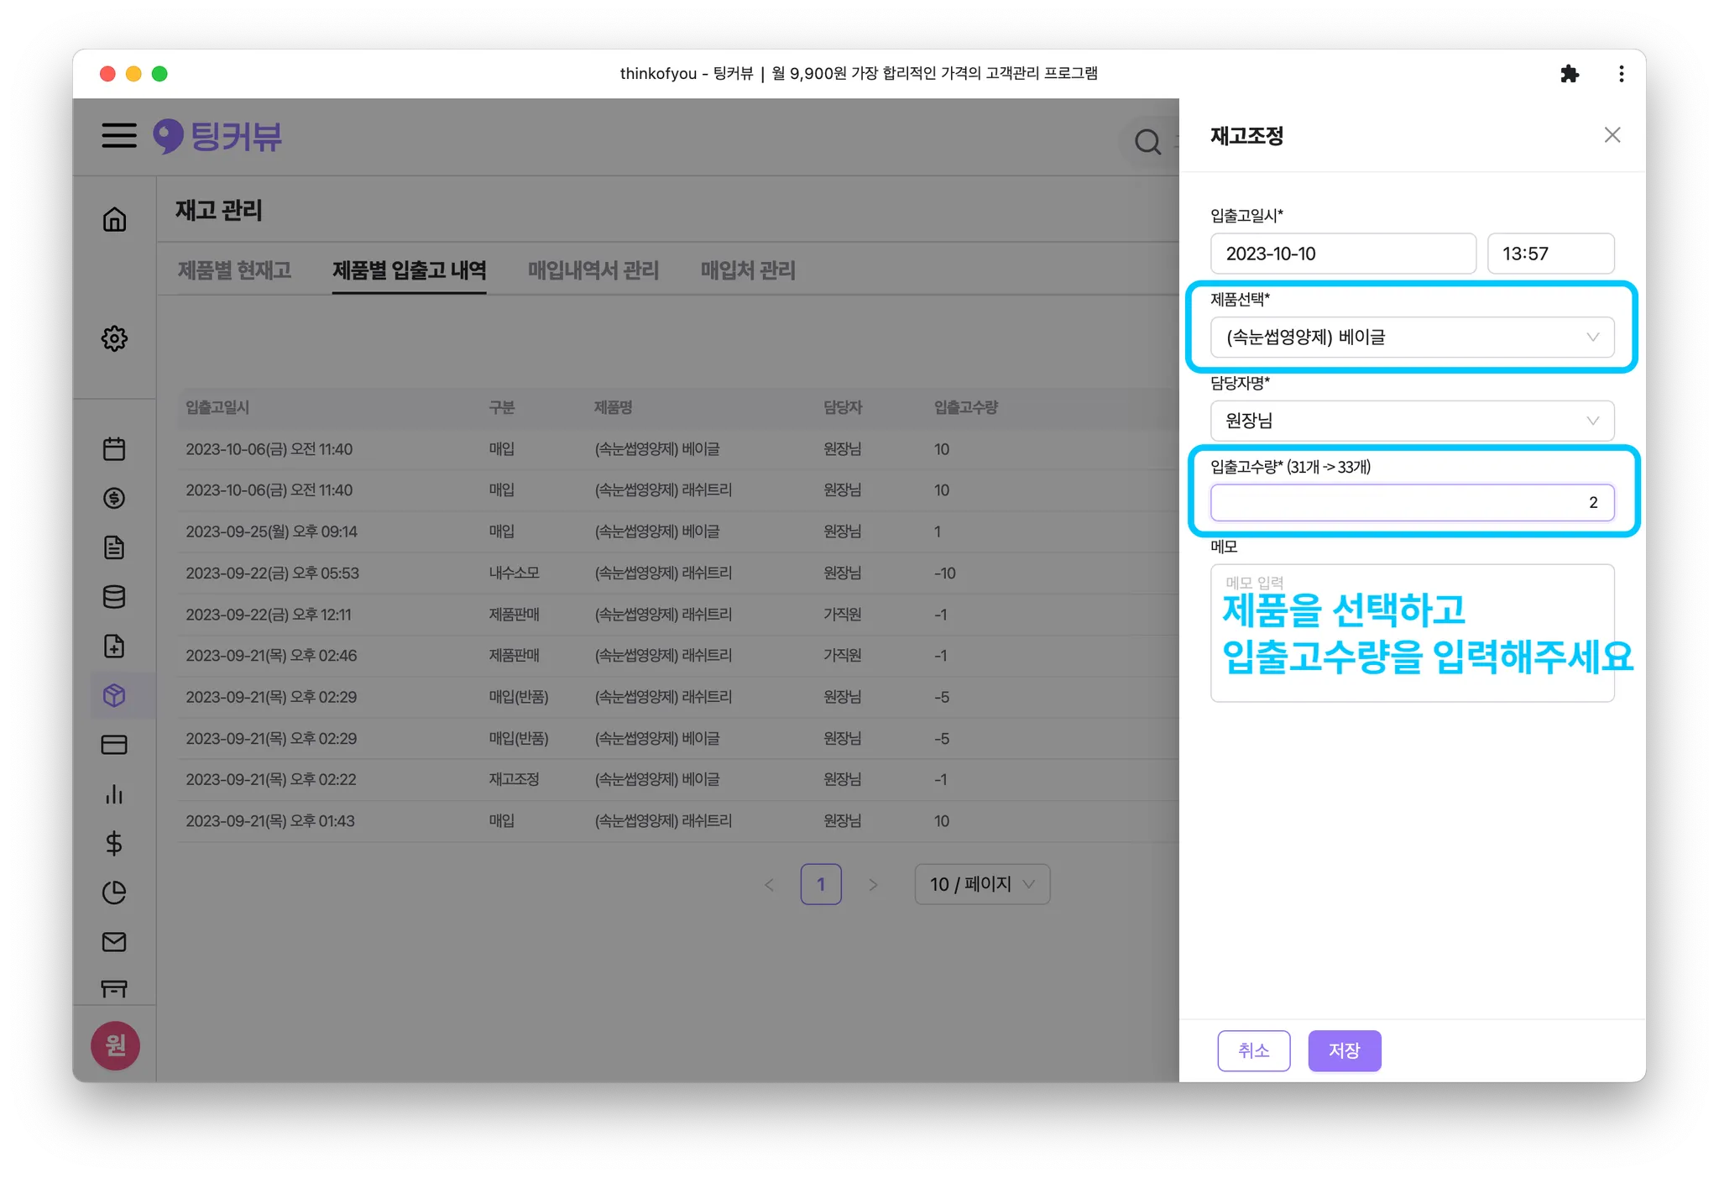
Task: Switch to the 제품별 현재고 tab
Action: [x=234, y=270]
